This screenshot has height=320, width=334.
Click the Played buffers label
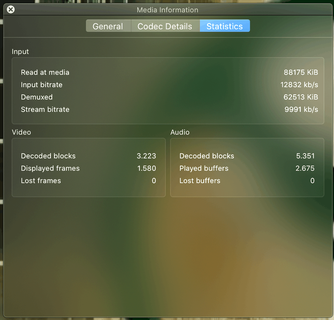point(204,169)
